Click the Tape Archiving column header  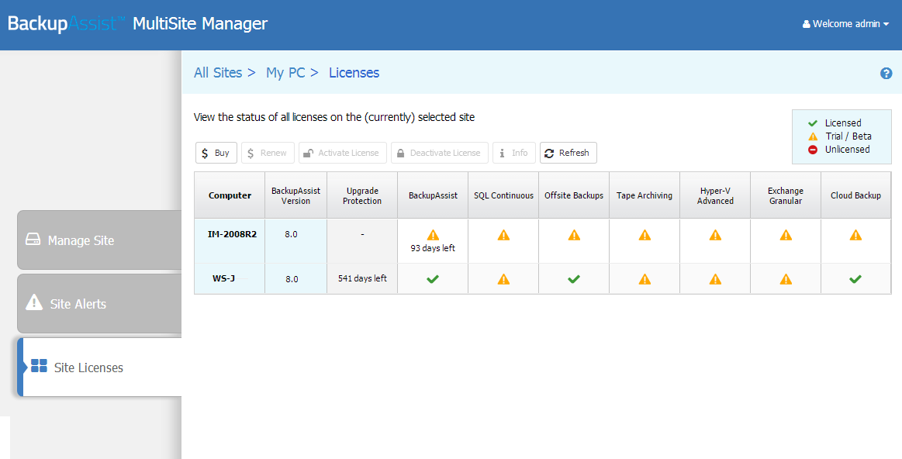[x=645, y=195]
